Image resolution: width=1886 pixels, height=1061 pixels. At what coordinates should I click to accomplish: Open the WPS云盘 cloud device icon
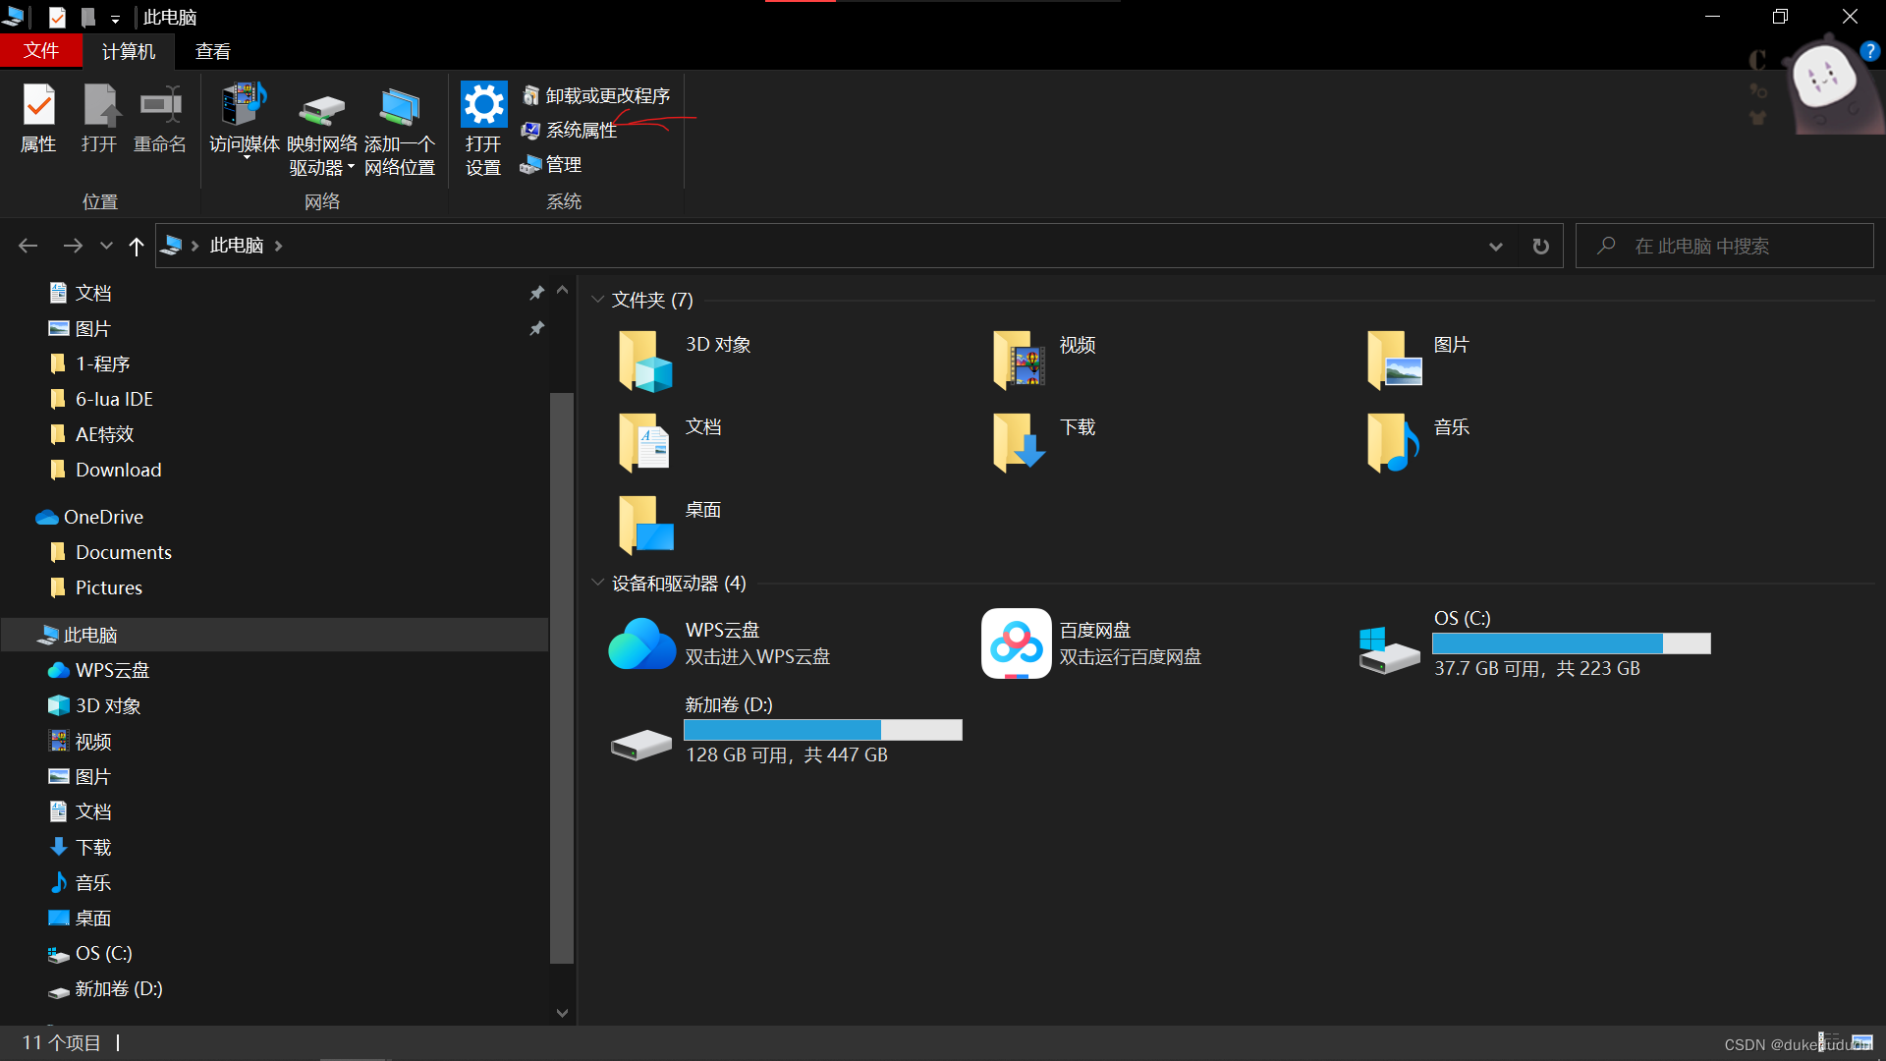click(641, 643)
